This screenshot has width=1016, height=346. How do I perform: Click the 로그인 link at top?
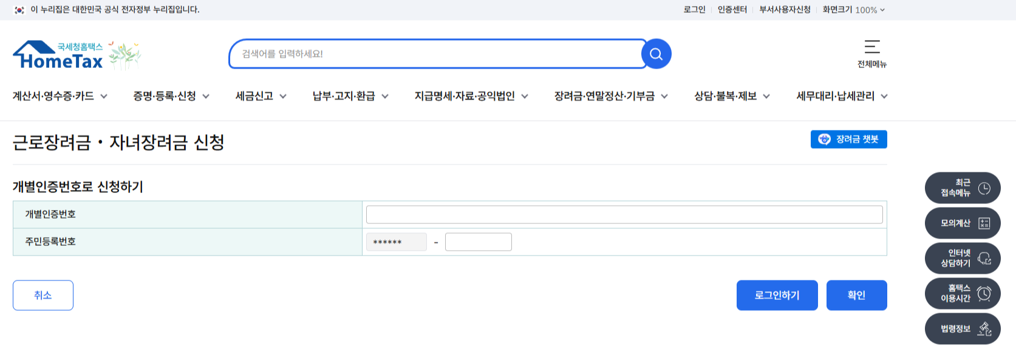pyautogui.click(x=694, y=10)
